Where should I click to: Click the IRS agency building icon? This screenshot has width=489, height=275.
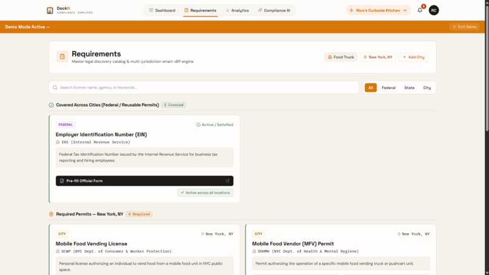click(x=58, y=142)
